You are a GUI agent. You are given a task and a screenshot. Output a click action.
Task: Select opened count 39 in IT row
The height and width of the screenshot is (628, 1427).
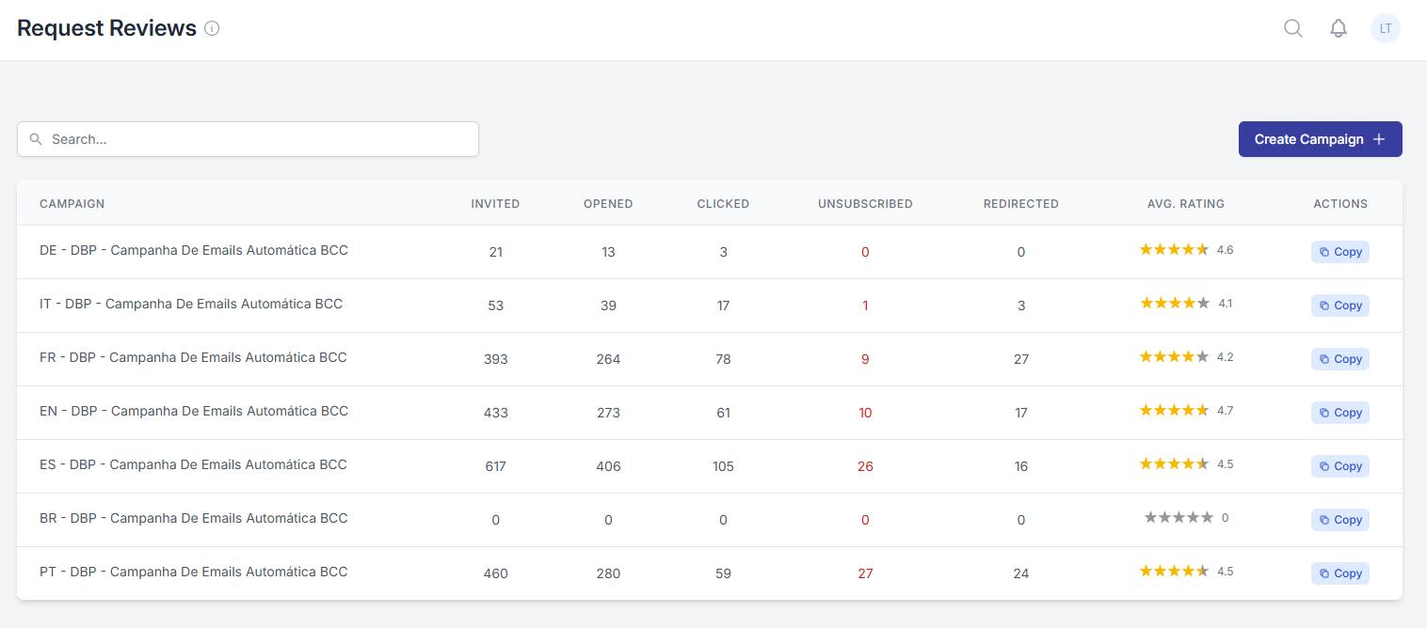coord(608,306)
